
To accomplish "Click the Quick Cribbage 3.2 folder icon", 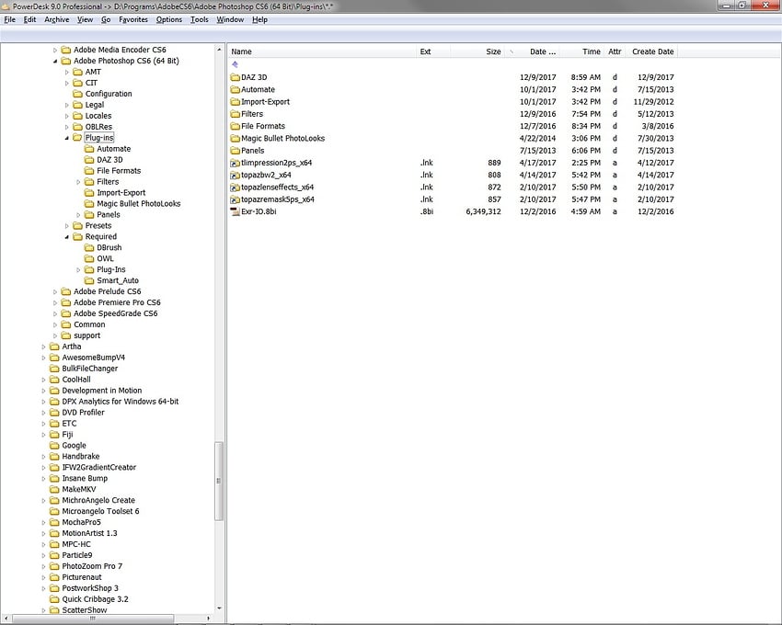I will pos(54,599).
